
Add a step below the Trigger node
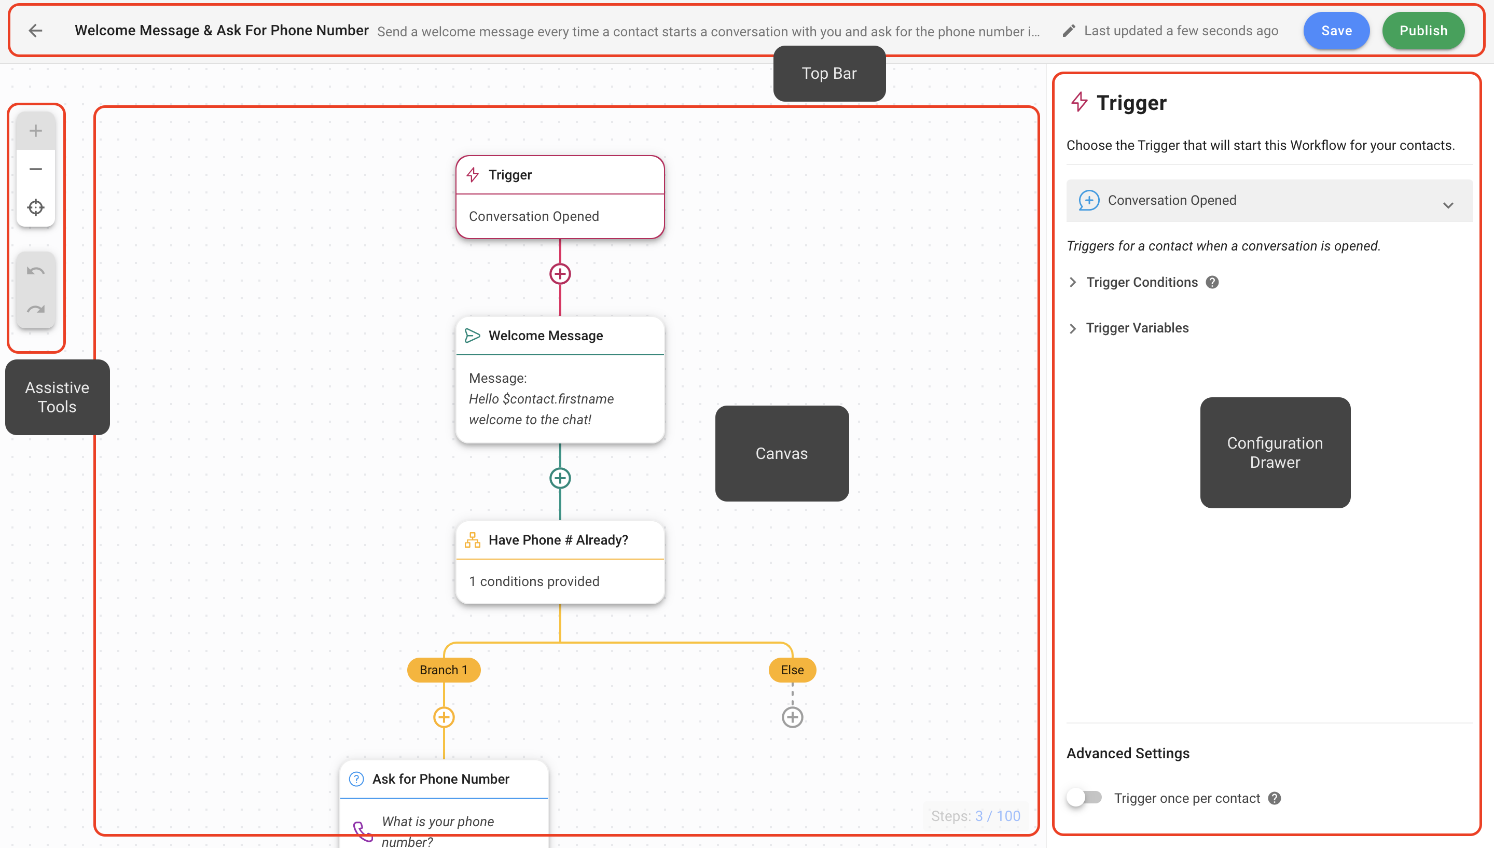coord(560,273)
